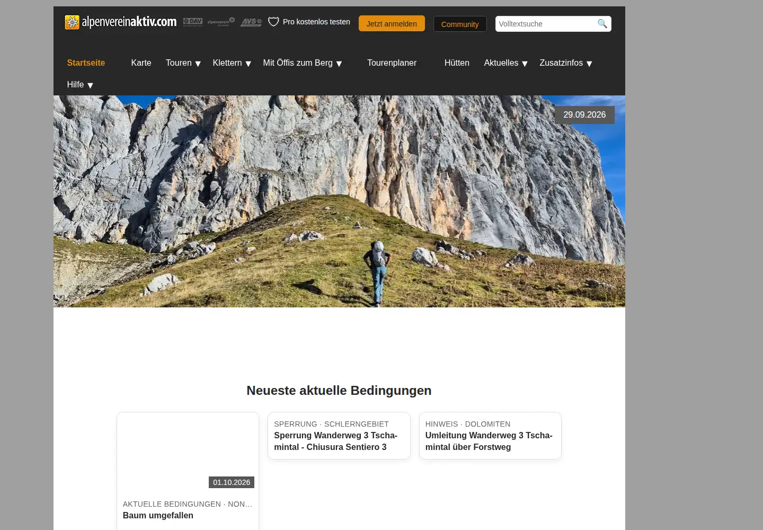Open Tourenplaner in the navigation
This screenshot has height=530, width=763.
(392, 63)
